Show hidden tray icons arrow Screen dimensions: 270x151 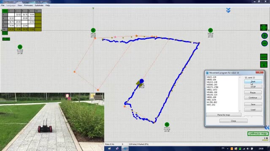tap(228, 149)
